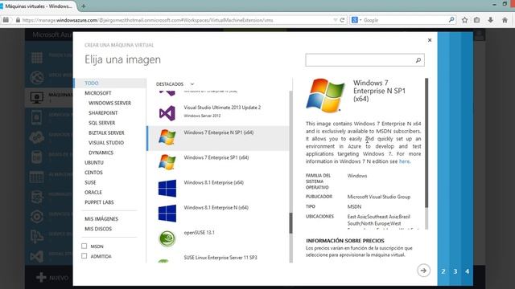Jump to wizard step 2
This screenshot has height=289, width=515.
pyautogui.click(x=443, y=271)
